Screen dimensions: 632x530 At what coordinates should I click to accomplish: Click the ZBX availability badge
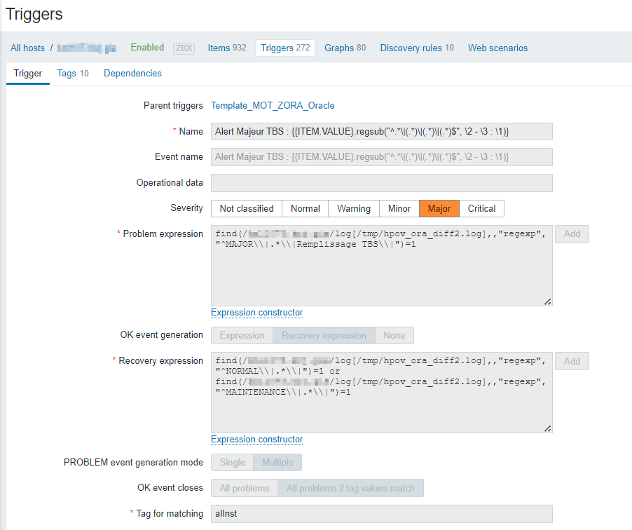tap(184, 48)
